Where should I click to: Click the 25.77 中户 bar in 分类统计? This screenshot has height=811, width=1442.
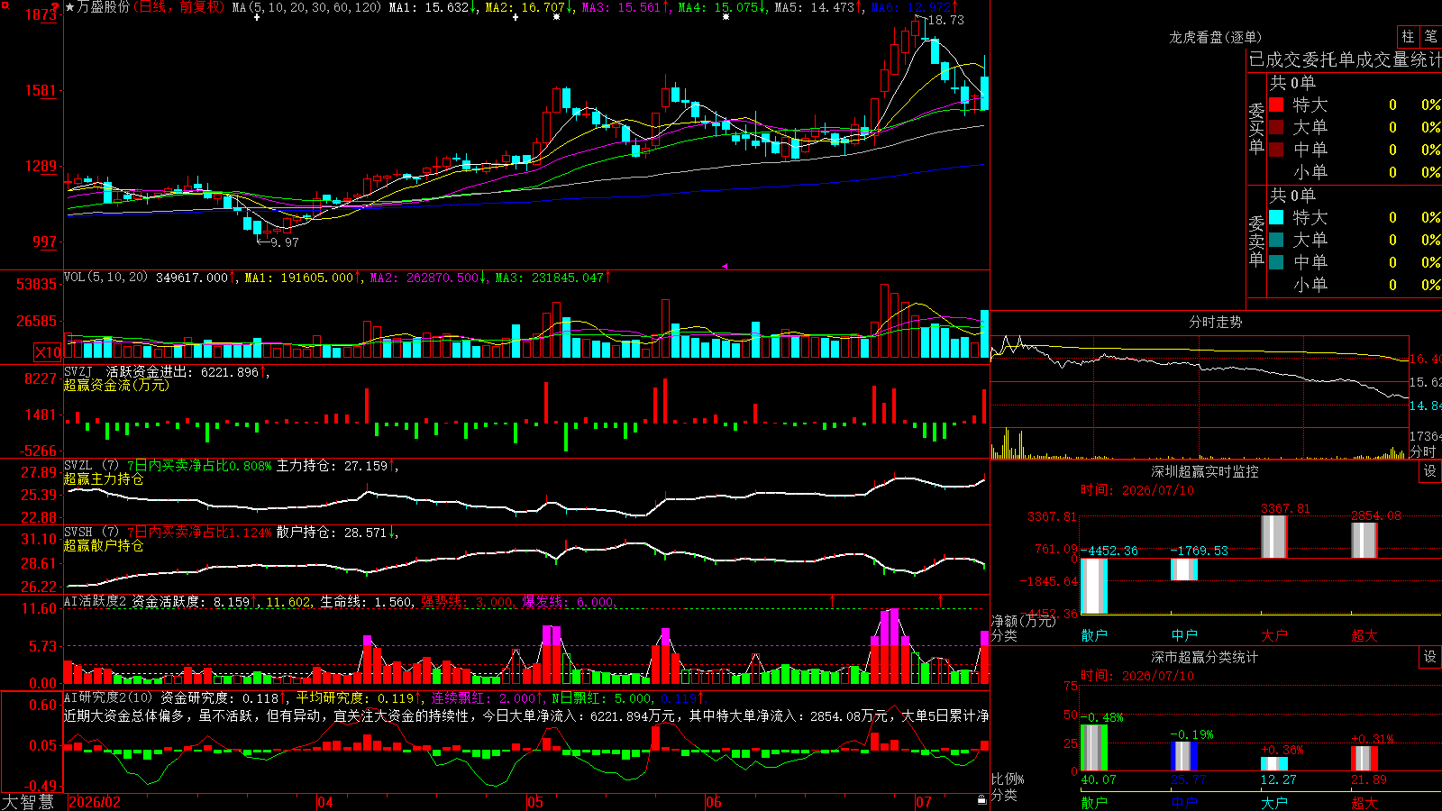pos(1184,757)
